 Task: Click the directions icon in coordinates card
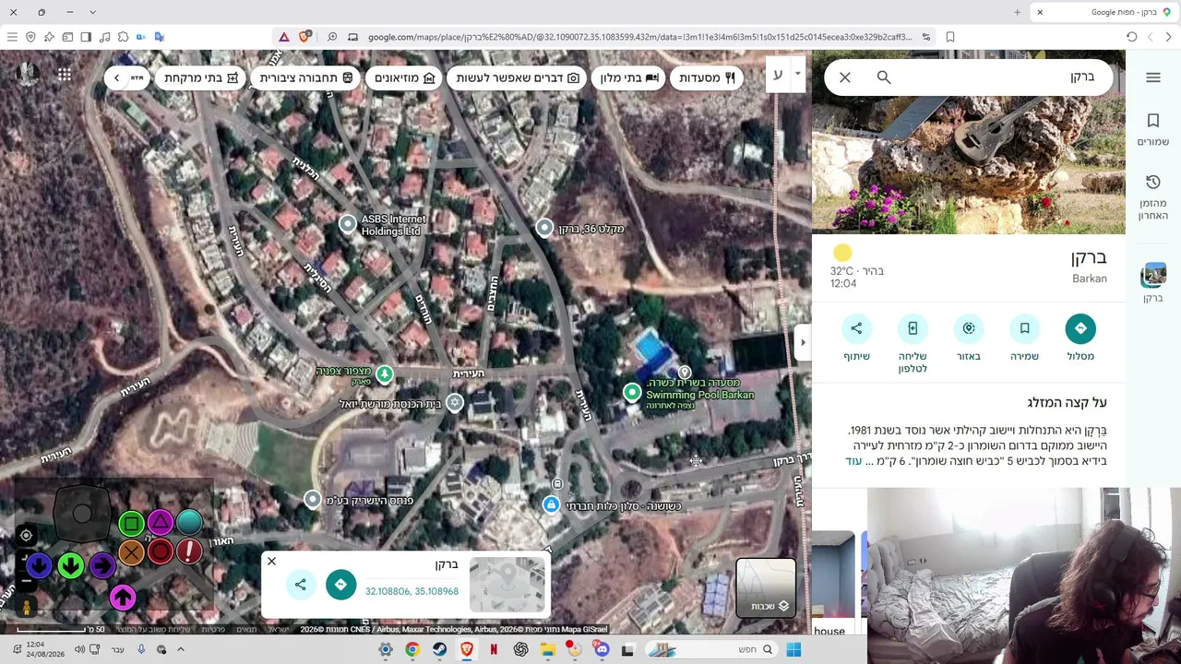(x=340, y=585)
